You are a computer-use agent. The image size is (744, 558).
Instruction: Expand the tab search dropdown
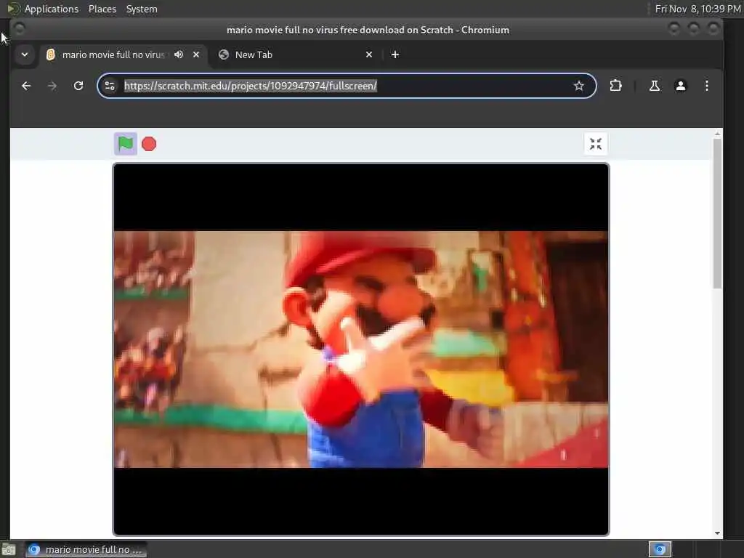(x=25, y=54)
